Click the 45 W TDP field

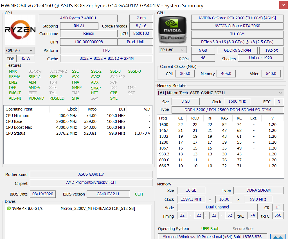pyautogui.click(x=25, y=59)
